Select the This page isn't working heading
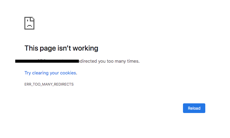The image size is (230, 138). 61,48
